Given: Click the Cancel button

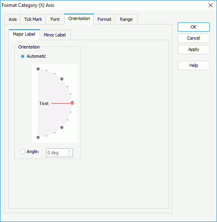Looking at the screenshot, I should [194, 38].
